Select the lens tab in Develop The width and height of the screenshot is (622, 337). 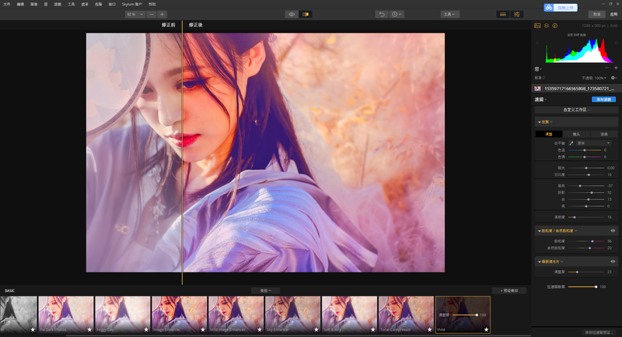[x=576, y=134]
